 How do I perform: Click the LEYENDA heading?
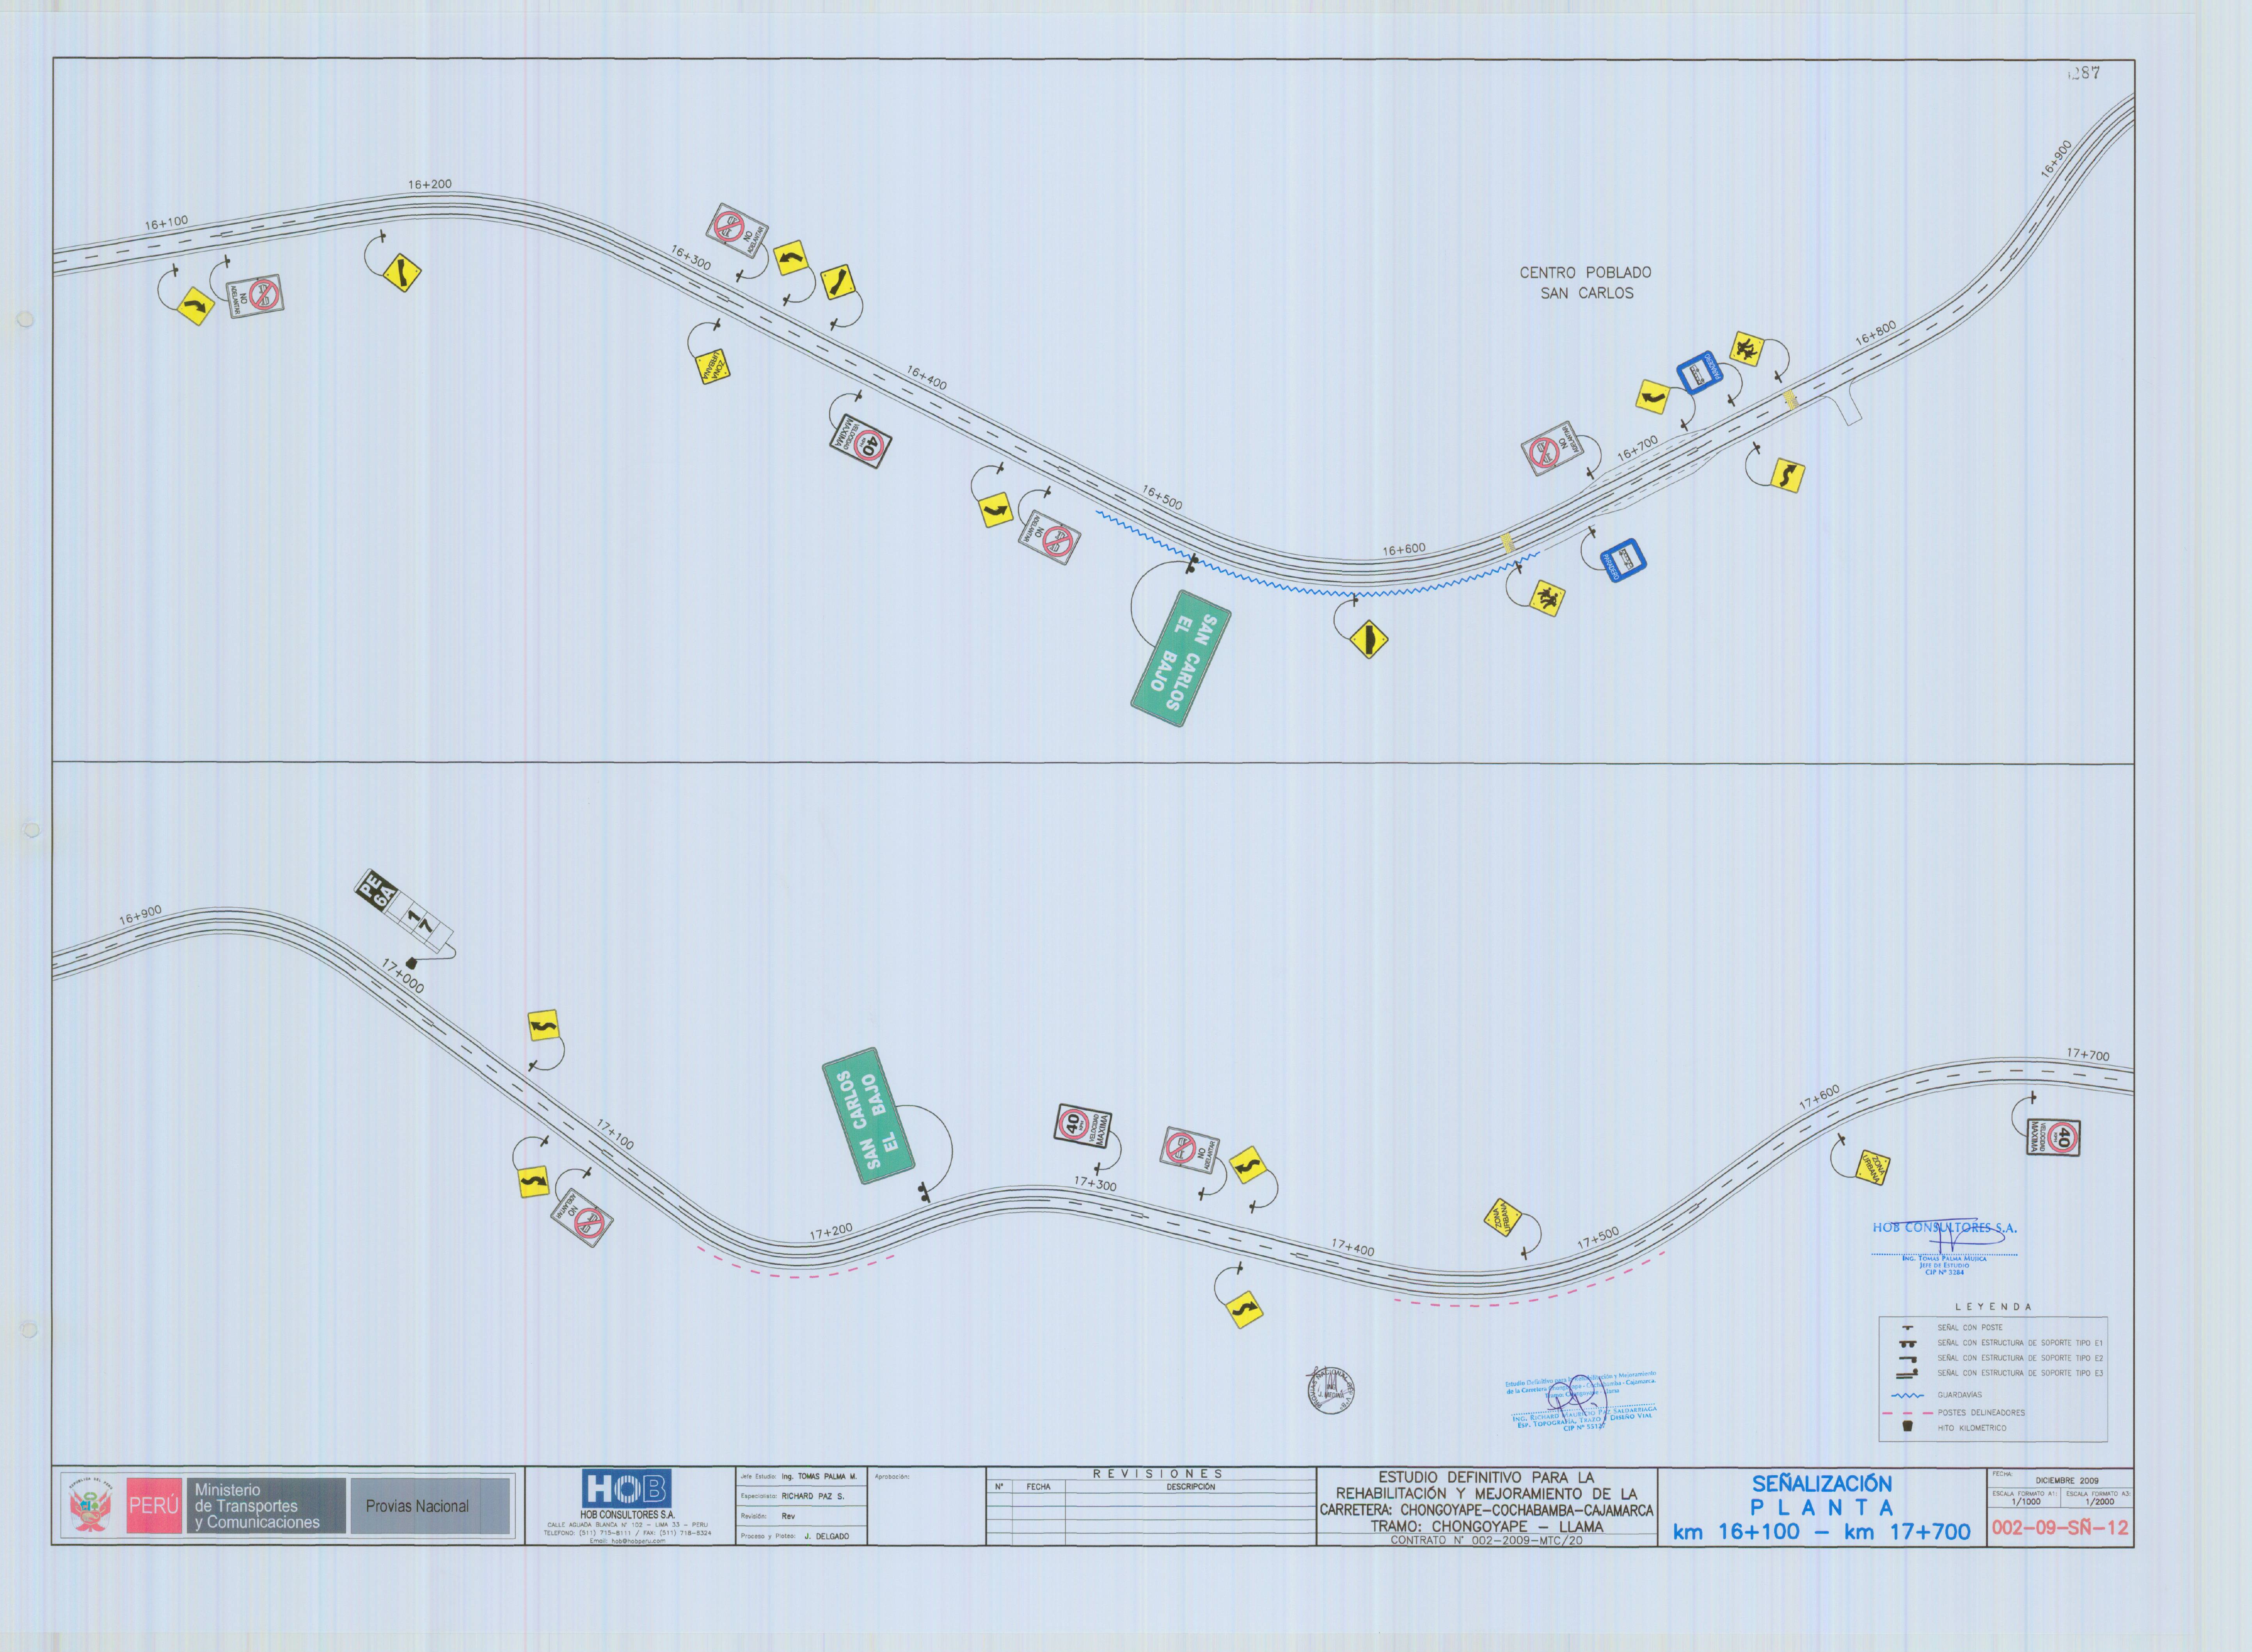(1994, 1307)
